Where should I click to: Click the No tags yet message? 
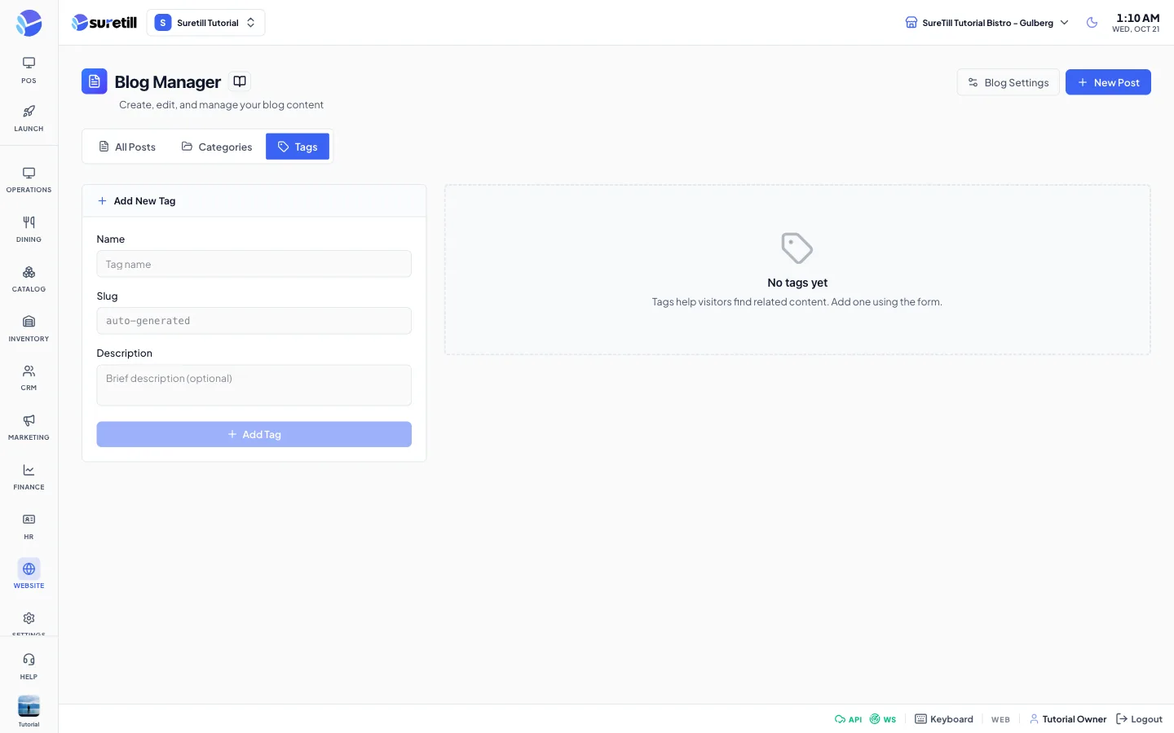pyautogui.click(x=797, y=283)
